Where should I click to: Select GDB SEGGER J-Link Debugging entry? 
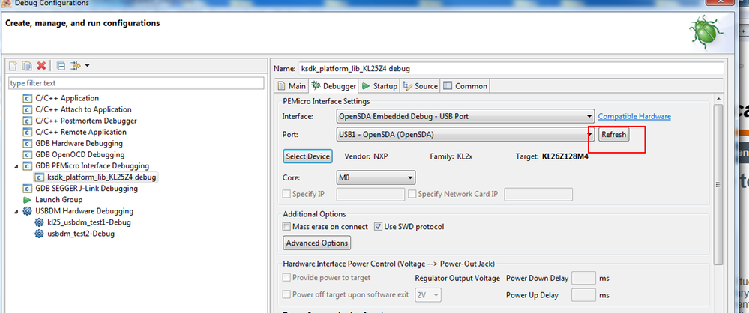(86, 189)
